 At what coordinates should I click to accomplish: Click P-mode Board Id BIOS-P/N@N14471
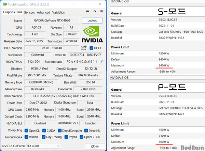point(171,114)
